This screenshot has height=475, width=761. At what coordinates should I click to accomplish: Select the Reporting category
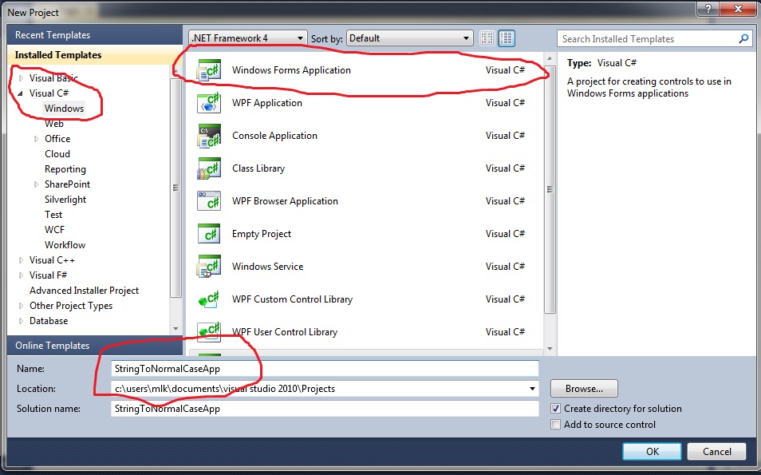click(x=65, y=169)
